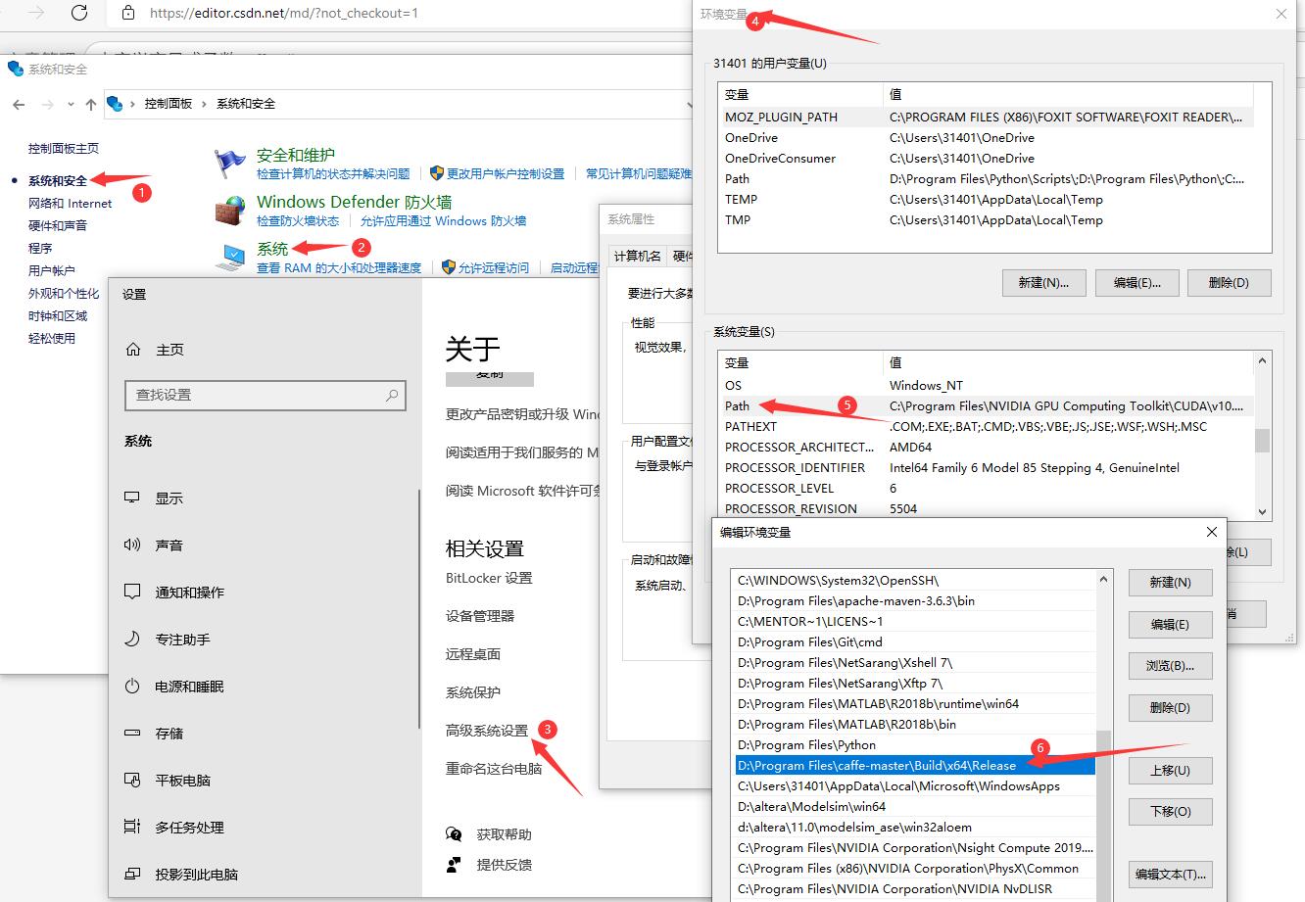Click the browser forward arrow

[37, 13]
